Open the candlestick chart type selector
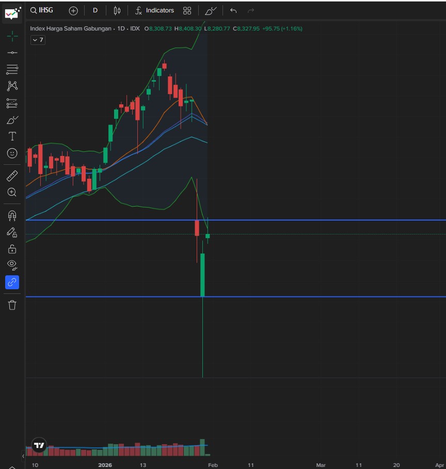 [117, 11]
